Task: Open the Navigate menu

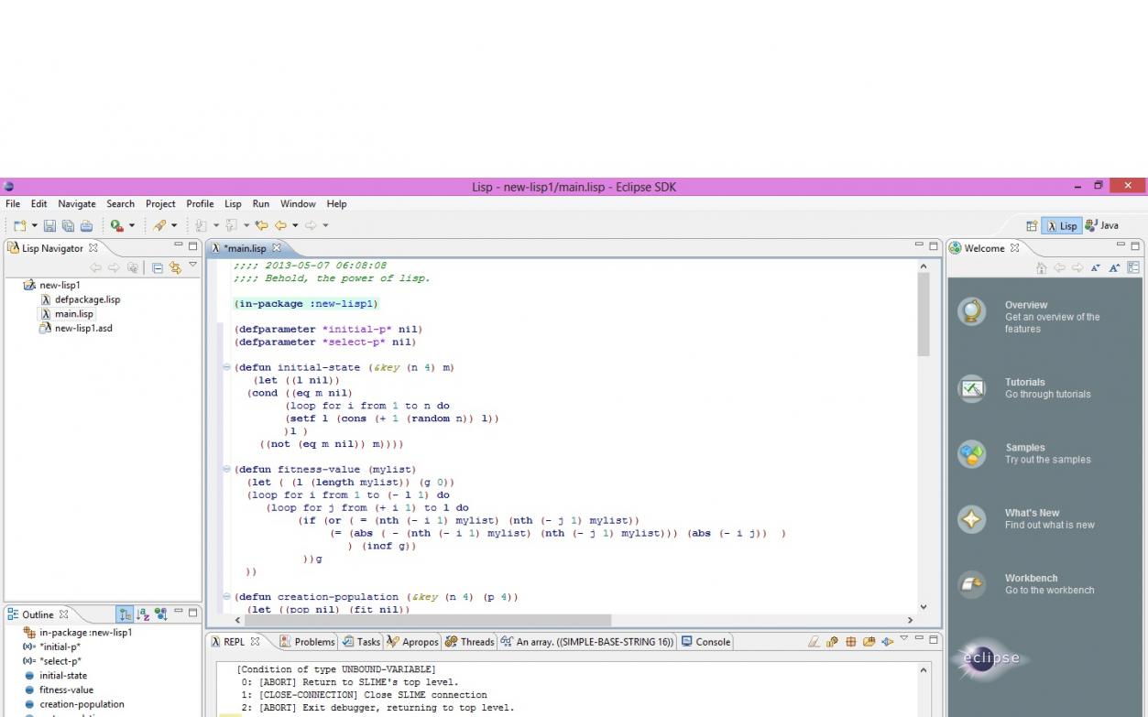Action: point(77,204)
